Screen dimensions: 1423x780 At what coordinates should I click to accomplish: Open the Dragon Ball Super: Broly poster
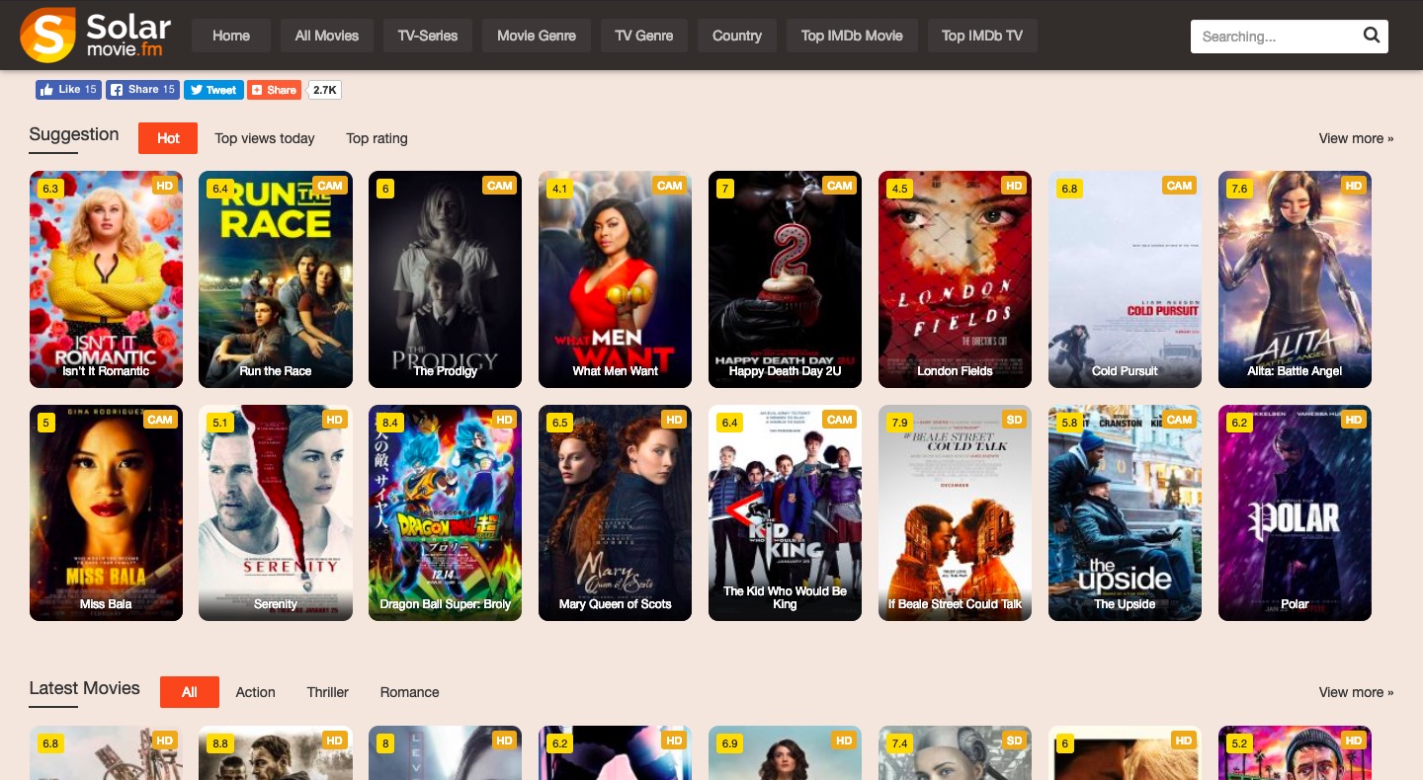click(x=445, y=512)
